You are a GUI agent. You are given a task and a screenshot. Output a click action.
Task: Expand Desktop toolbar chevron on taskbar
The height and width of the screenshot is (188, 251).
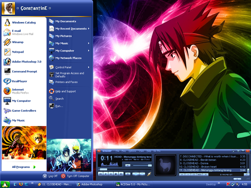[x=219, y=183]
